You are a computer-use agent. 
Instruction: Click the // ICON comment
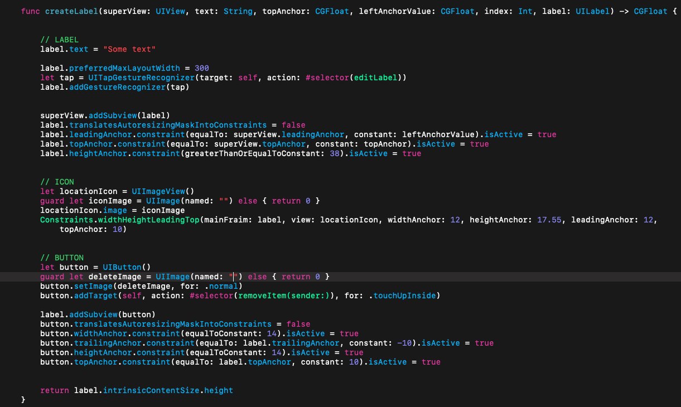[x=57, y=182]
